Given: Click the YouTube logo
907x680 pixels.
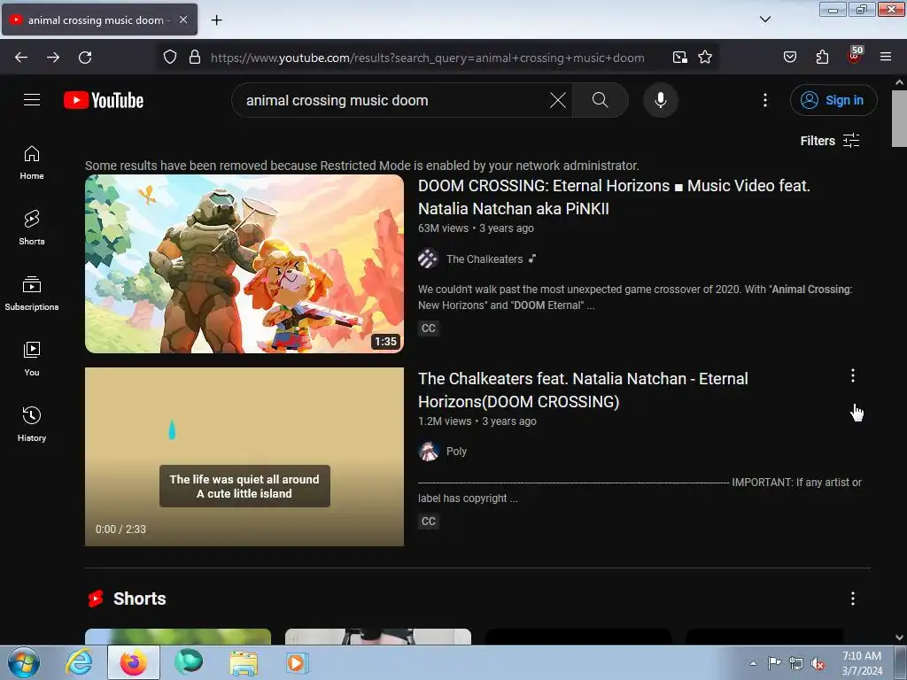Looking at the screenshot, I should [x=104, y=100].
